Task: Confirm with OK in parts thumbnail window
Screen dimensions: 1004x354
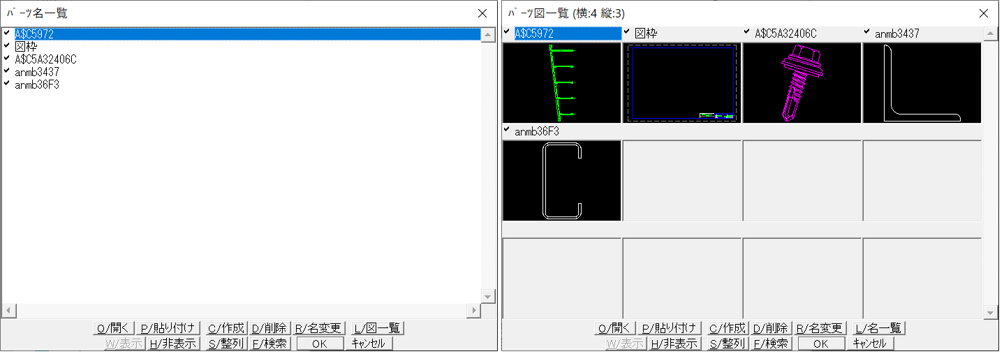Action: pyautogui.click(x=821, y=344)
